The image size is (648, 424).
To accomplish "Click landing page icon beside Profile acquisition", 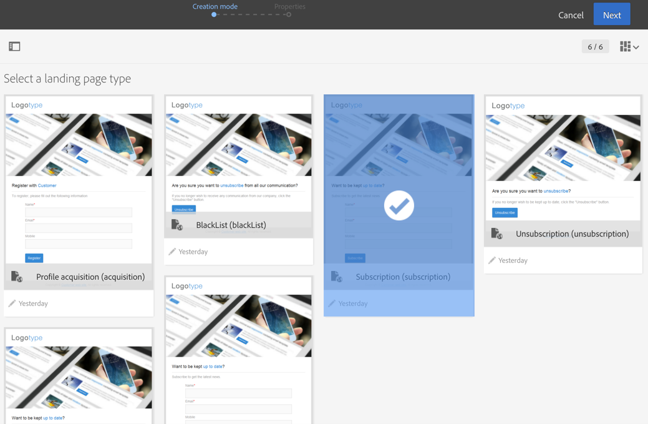I will coord(17,277).
